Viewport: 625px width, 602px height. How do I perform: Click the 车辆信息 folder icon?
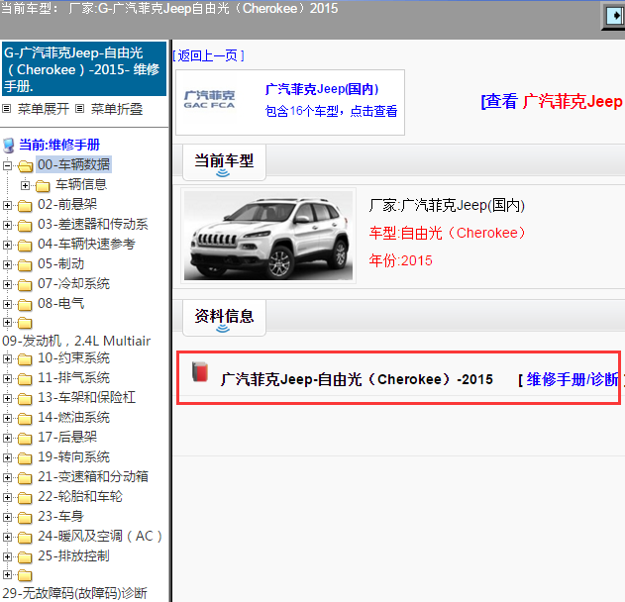[x=43, y=185]
